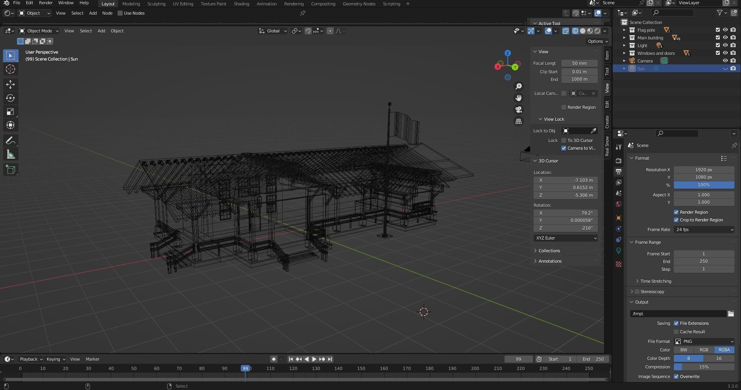Open the Global transform orientation dropdown
Screen dimensions: 741x390
[x=273, y=31]
